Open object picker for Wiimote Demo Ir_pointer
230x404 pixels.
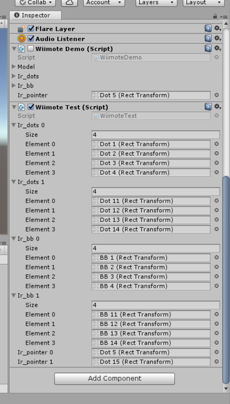217,95
